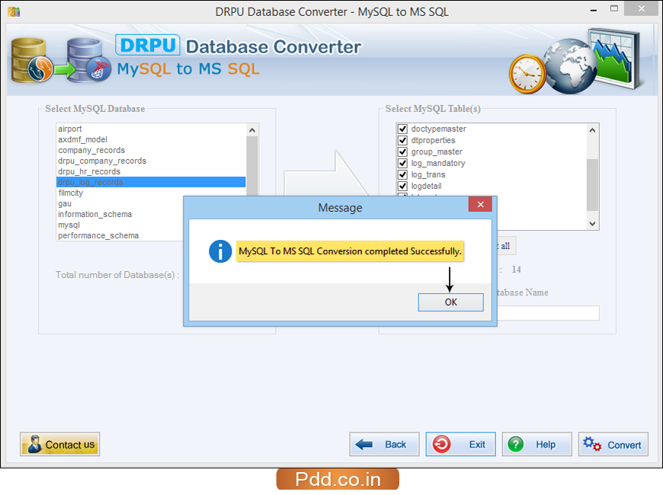Screen dimensions: 663x495
Task: Start conversion with Convert button
Action: pyautogui.click(x=613, y=444)
